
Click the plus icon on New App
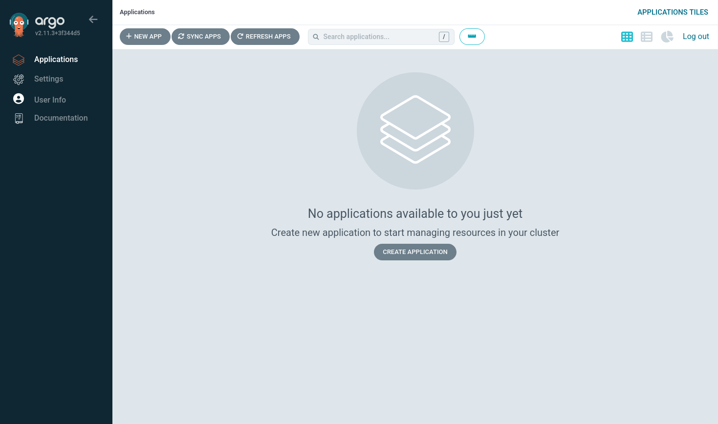pos(129,36)
